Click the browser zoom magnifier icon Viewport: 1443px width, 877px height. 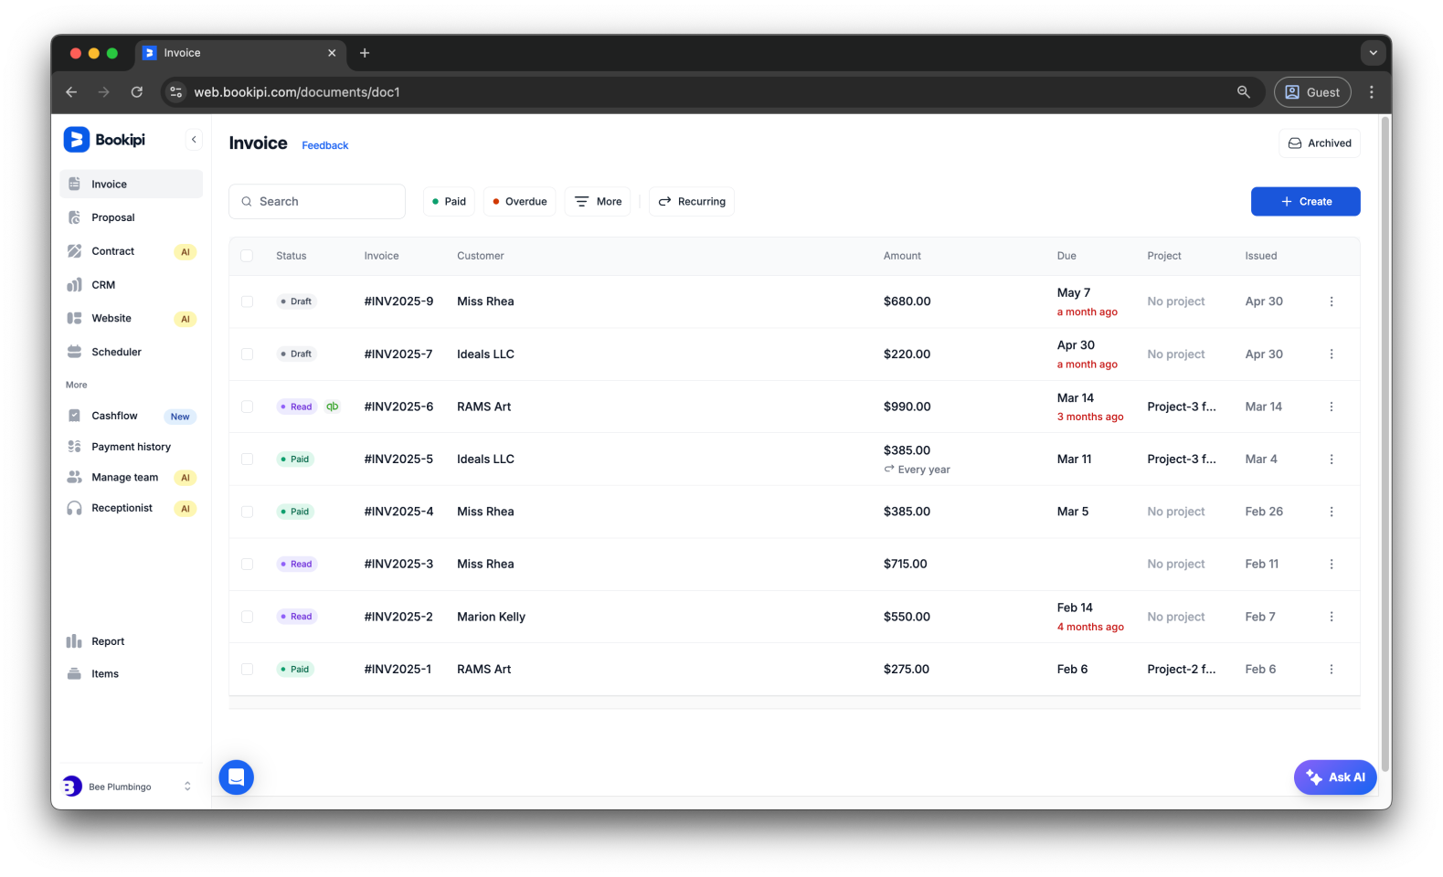click(1243, 92)
